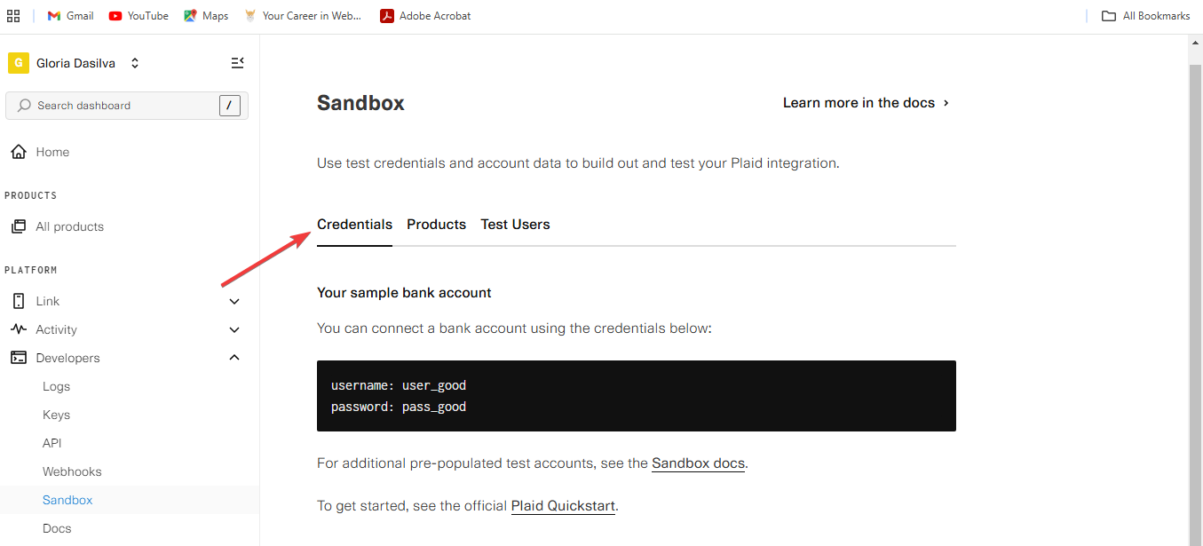Select Keys under Developers
The height and width of the screenshot is (546, 1203).
(56, 414)
